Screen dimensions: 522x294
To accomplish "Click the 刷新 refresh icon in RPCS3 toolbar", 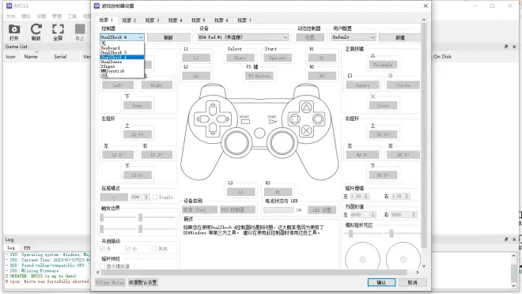I will (36, 32).
